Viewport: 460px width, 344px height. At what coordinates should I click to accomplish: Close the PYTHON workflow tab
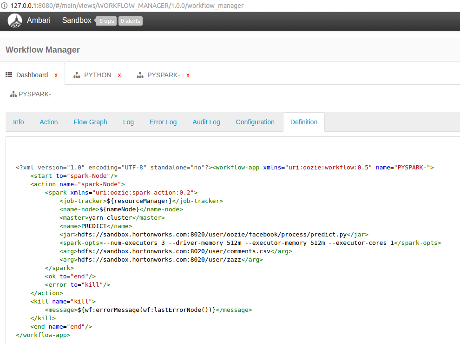pyautogui.click(x=119, y=75)
